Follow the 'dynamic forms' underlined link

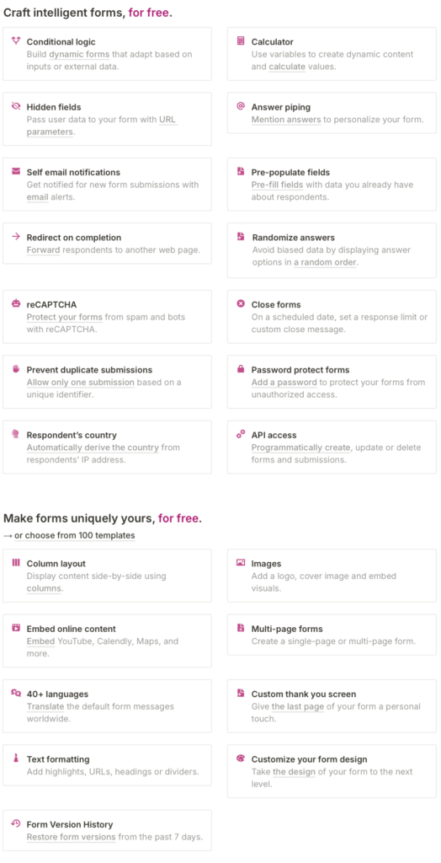pos(79,55)
